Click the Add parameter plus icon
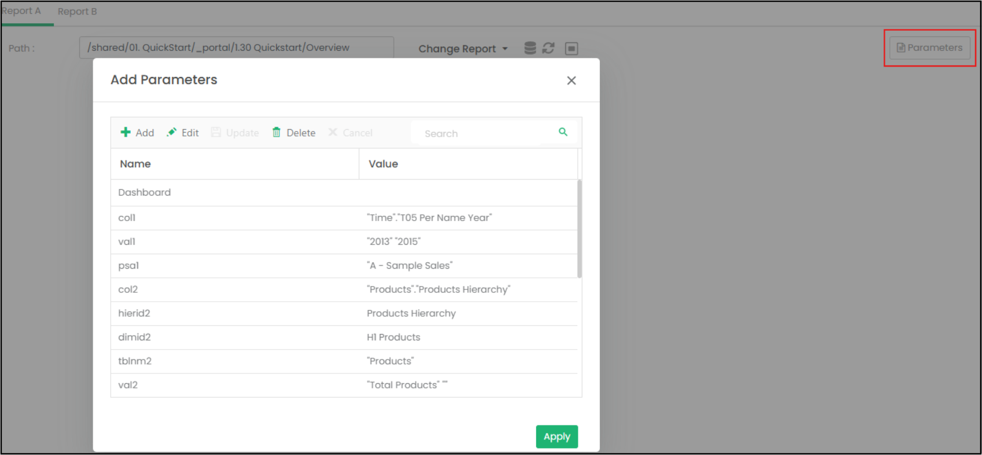 (x=126, y=133)
